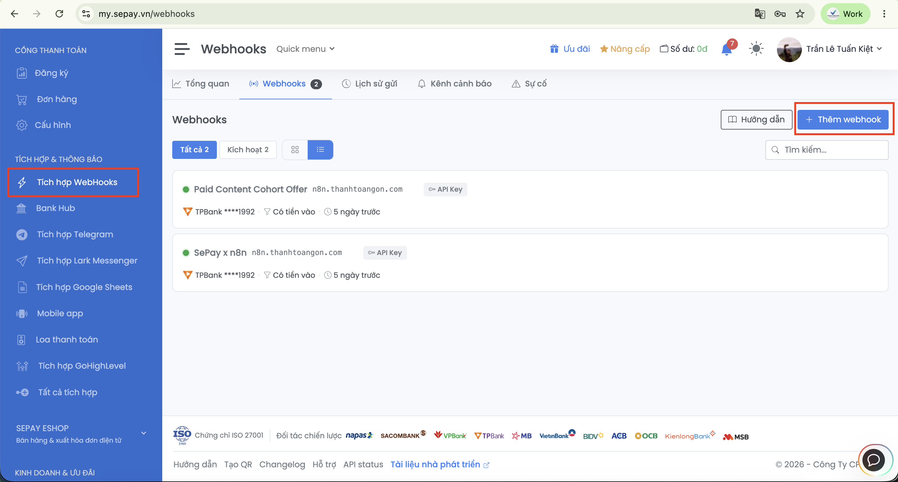Open the notification bell
Screen dimensions: 898x482
tap(726, 49)
